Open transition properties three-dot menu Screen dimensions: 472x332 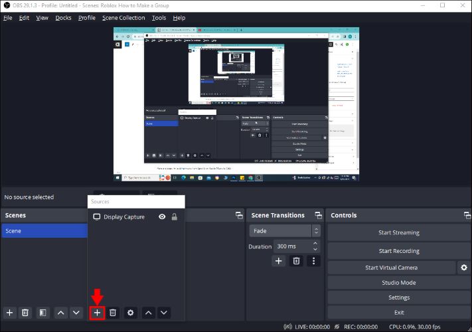tap(314, 262)
